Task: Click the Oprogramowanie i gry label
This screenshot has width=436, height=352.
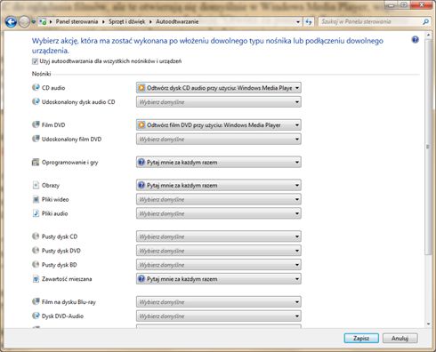Action: tap(70, 163)
